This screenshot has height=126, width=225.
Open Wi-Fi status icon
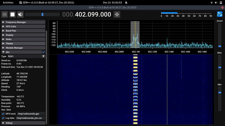tap(211, 2)
